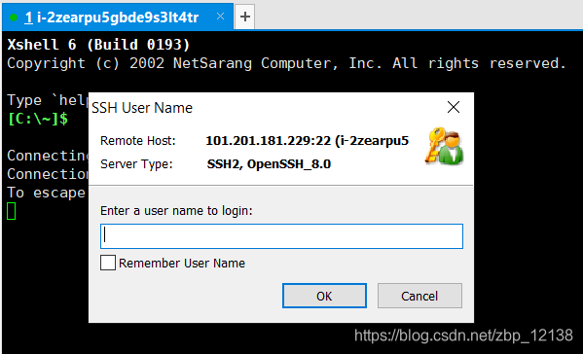Enable the Remember User Name checkbox
This screenshot has height=354, width=583.
pyautogui.click(x=108, y=263)
